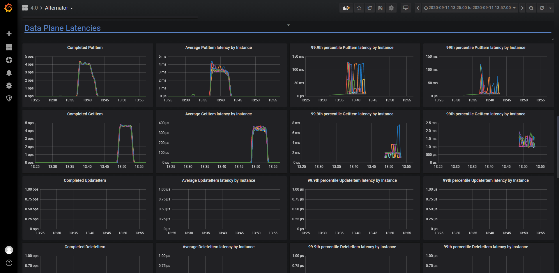Collapse the Data Plane Latencies row
The height and width of the screenshot is (273, 559).
tap(63, 28)
